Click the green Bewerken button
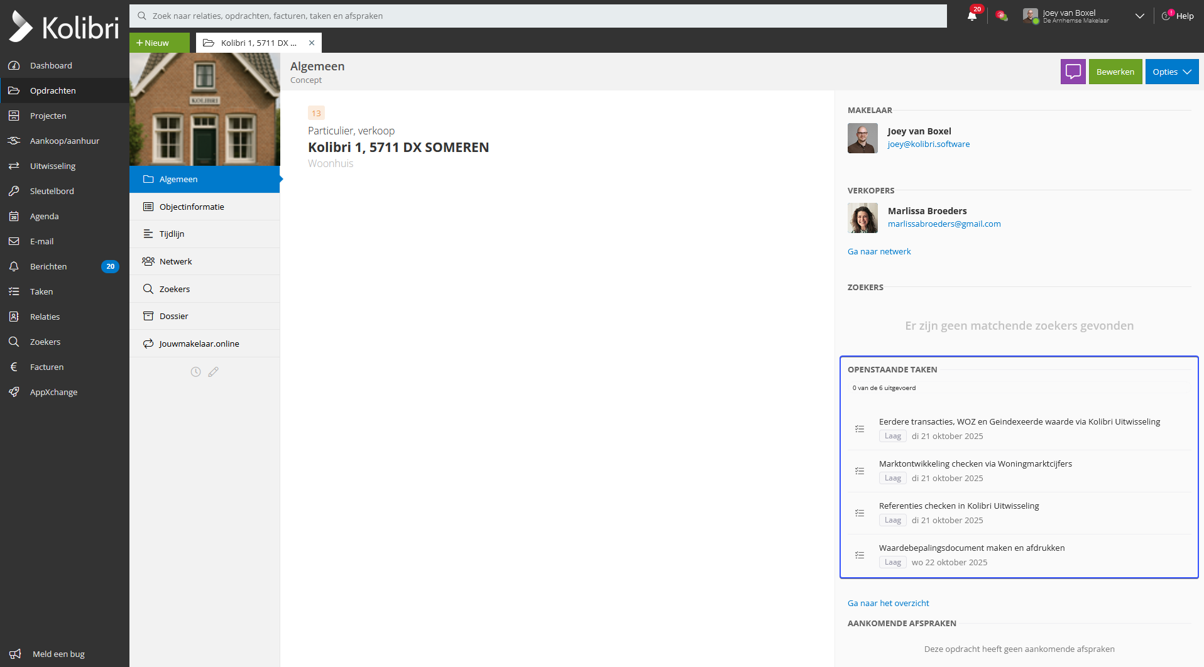1204x667 pixels. [1115, 72]
